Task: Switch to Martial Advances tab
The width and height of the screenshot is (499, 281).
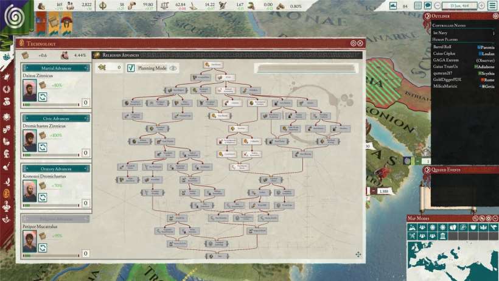Action: click(56, 68)
